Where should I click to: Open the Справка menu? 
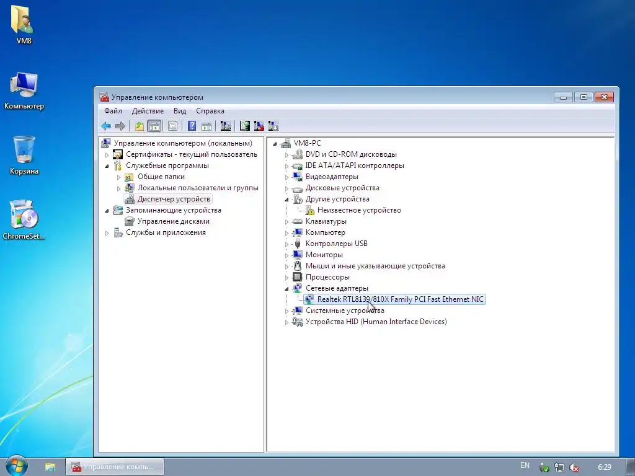210,111
